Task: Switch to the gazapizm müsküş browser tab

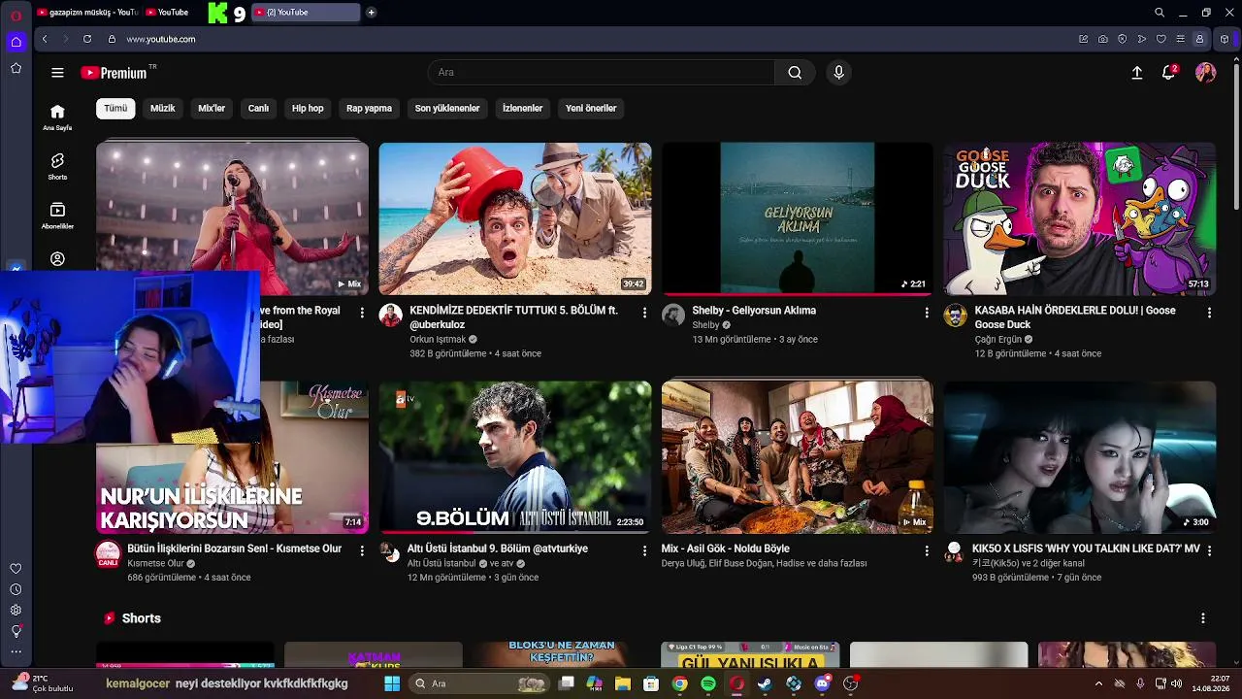Action: [x=87, y=13]
